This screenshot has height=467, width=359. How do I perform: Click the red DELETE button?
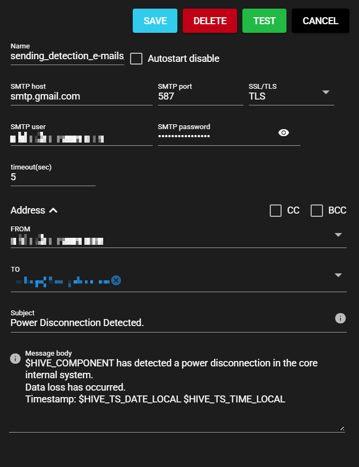point(210,21)
